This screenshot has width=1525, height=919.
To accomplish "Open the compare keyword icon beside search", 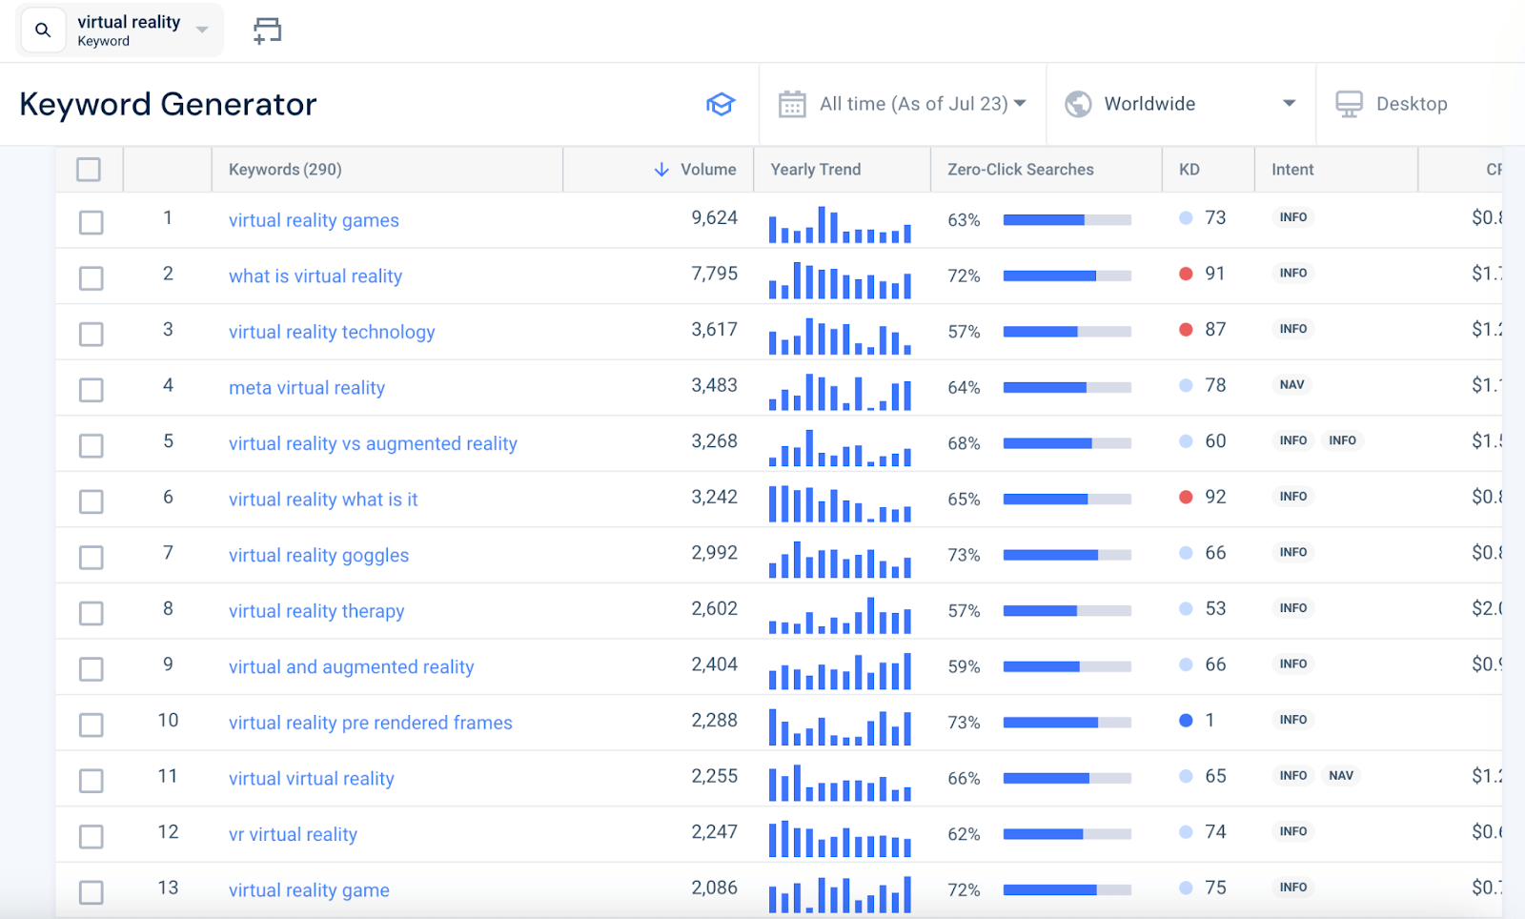I will click(268, 31).
